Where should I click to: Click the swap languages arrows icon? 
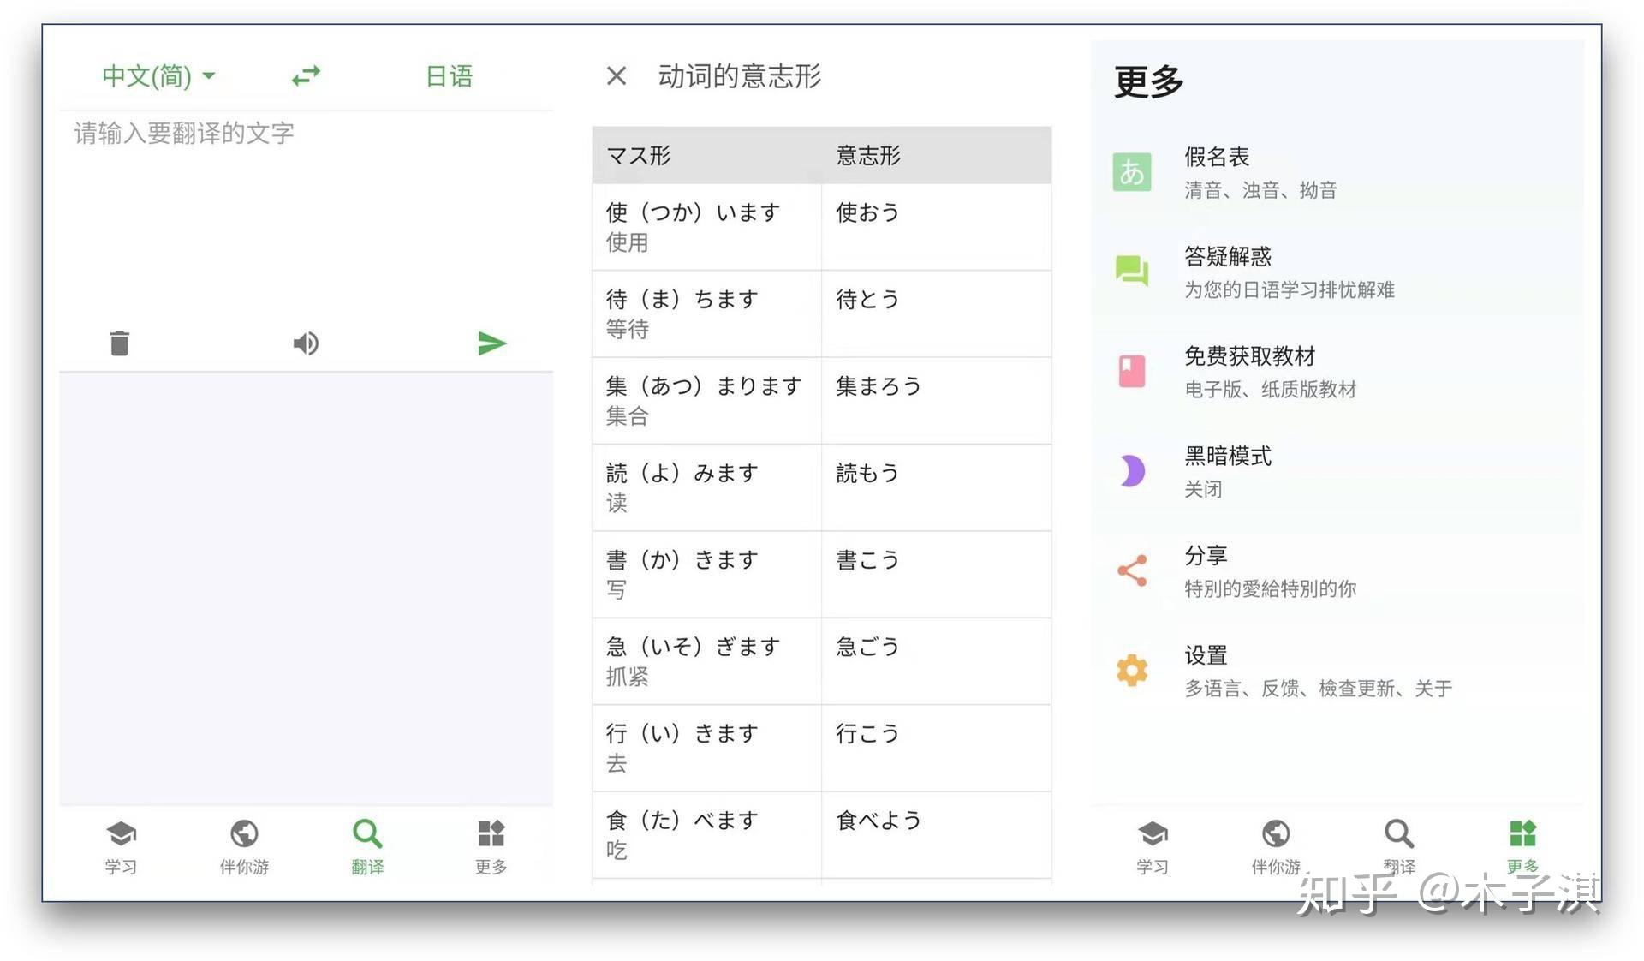[306, 76]
